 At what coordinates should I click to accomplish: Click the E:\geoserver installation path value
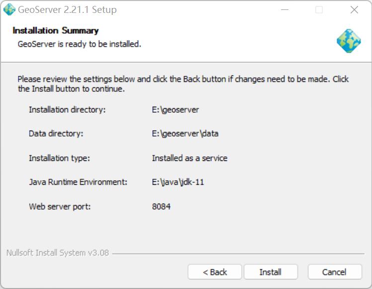176,110
